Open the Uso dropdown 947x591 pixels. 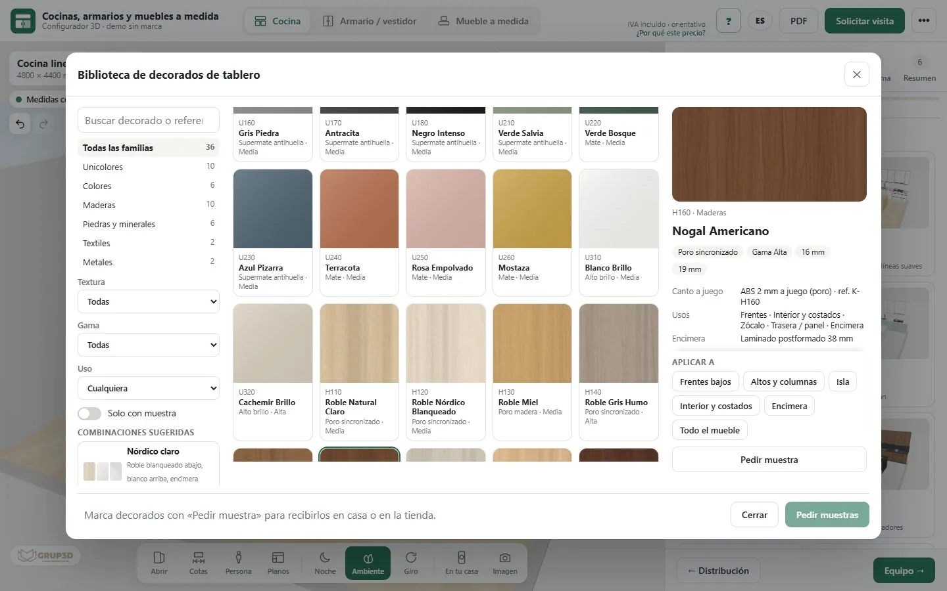(149, 388)
